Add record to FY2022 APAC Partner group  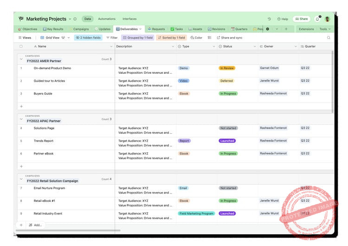tap(21, 166)
